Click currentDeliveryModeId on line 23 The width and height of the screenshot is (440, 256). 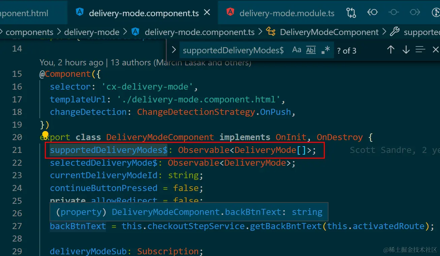pos(103,175)
